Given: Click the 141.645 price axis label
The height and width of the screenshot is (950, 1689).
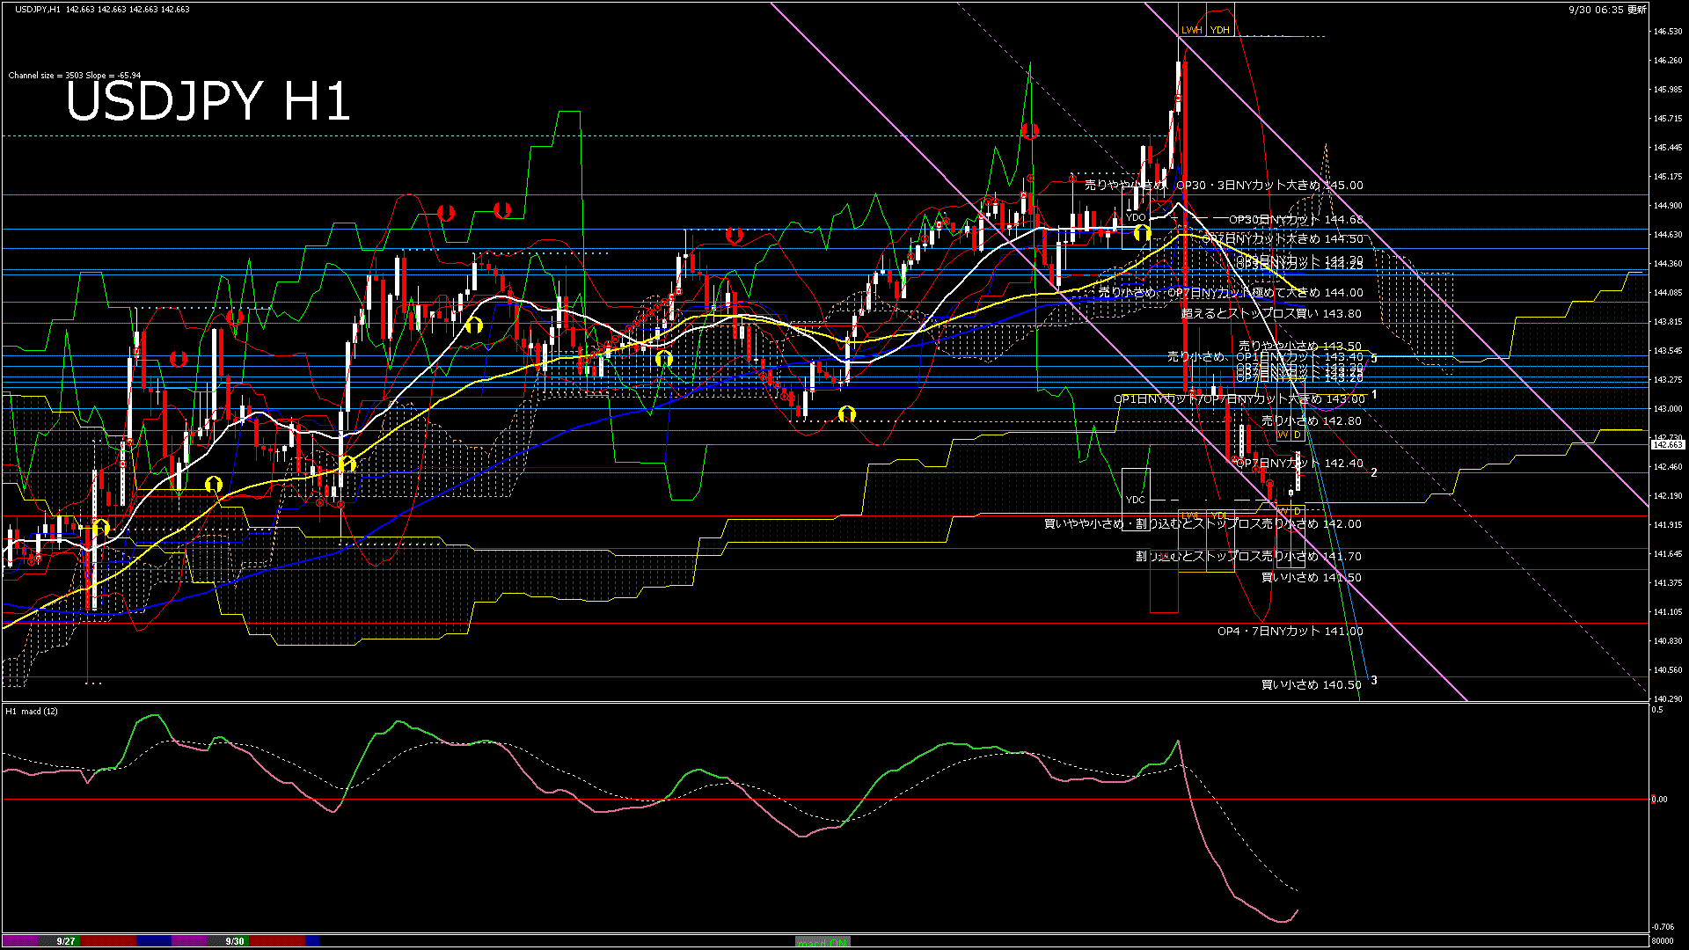Looking at the screenshot, I should coord(1668,554).
